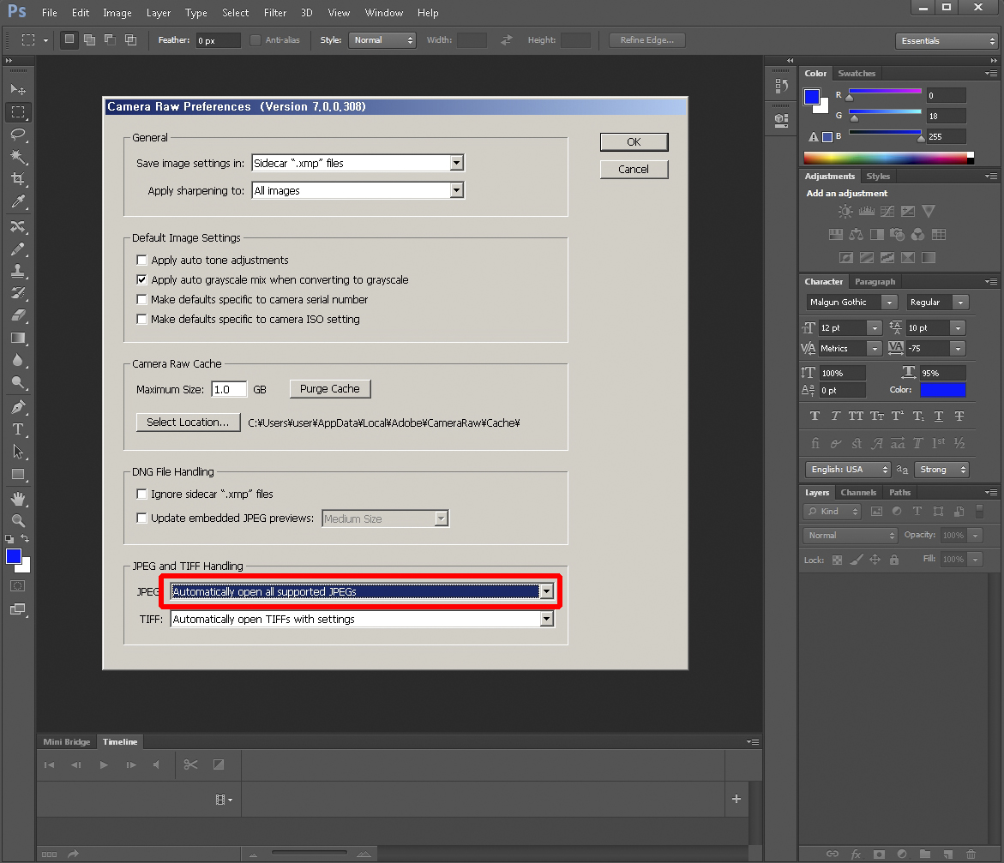
Task: Select the Eraser tool
Action: coord(18,315)
